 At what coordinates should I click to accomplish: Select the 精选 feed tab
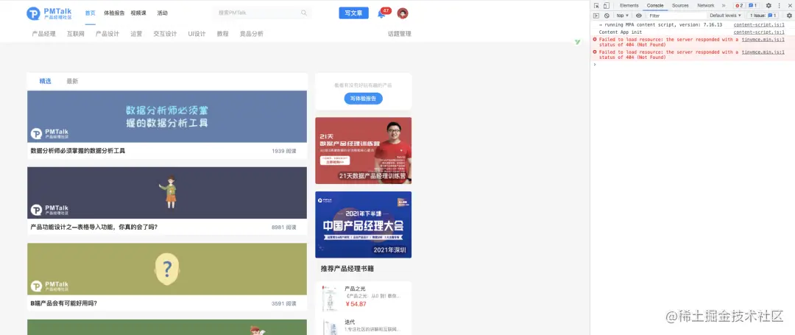[45, 81]
